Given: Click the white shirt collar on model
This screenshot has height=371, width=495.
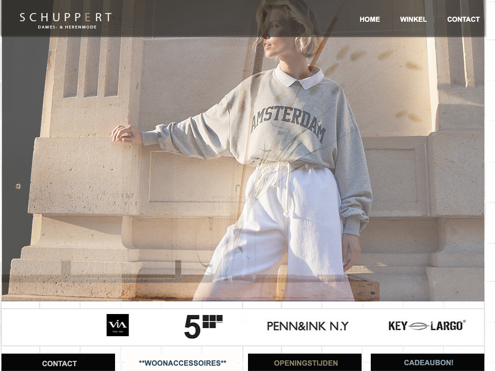Looking at the screenshot, I should (299, 77).
